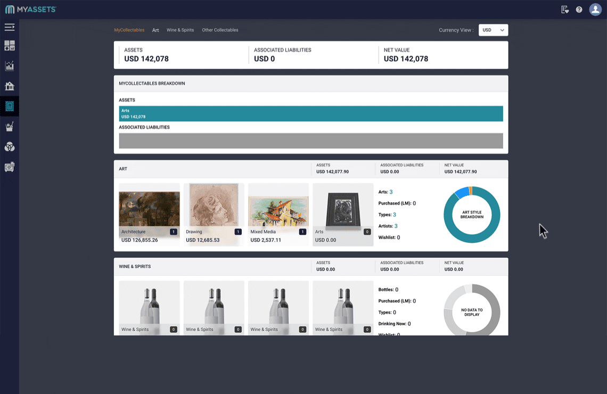Viewport: 607px width, 394px height.
Task: Select the highlighted collectables frame icon in sidebar
Action: coord(9,106)
